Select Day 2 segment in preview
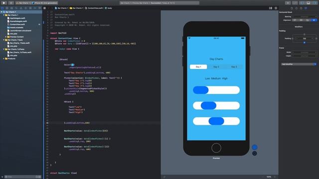The height and width of the screenshot is (179, 319). [x=216, y=67]
